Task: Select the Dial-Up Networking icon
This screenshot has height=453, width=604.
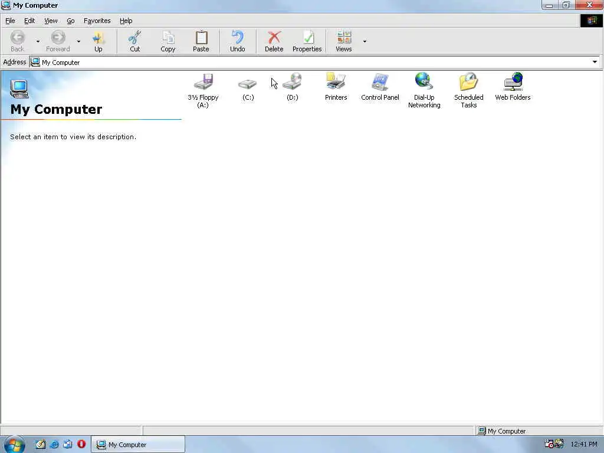Action: 424,90
